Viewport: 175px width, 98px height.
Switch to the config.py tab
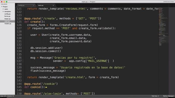(21, 5)
